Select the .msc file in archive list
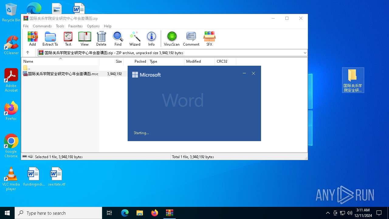This screenshot has width=389, height=219. click(60, 74)
